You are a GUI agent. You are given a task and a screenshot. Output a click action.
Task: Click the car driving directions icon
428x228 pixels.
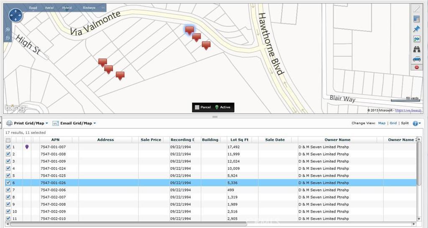tap(416, 59)
